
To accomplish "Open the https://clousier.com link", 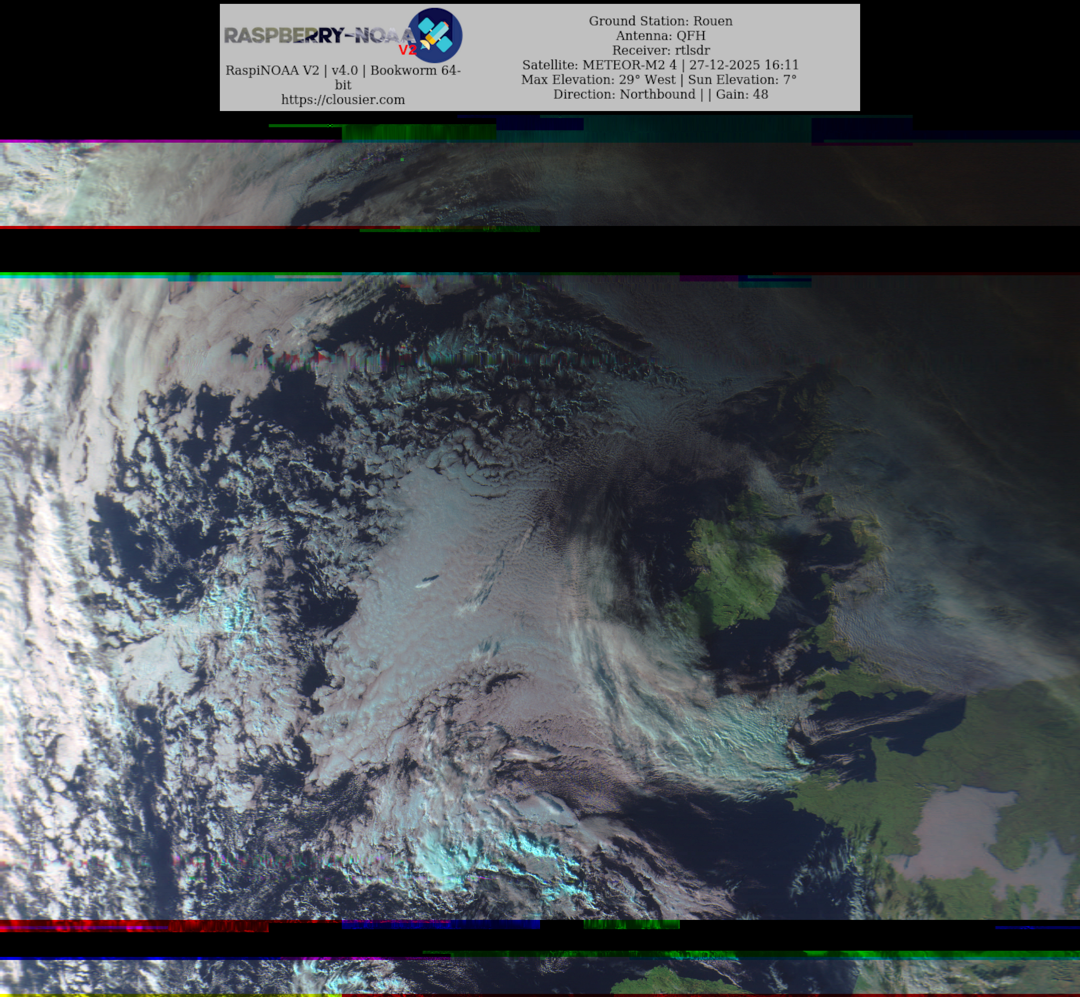I will click(x=343, y=100).
